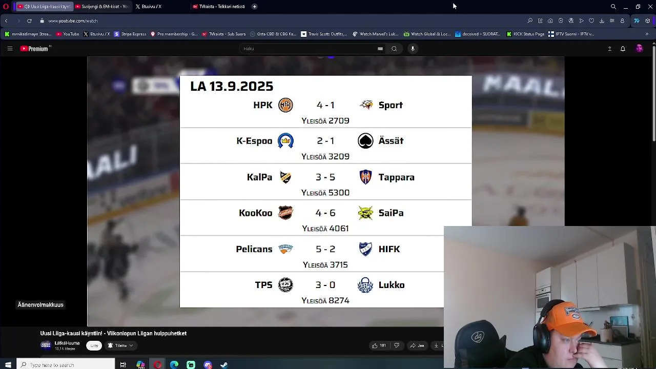Open the YouTube account avatar menu
Screen dimensions: 656x369
tap(639, 49)
